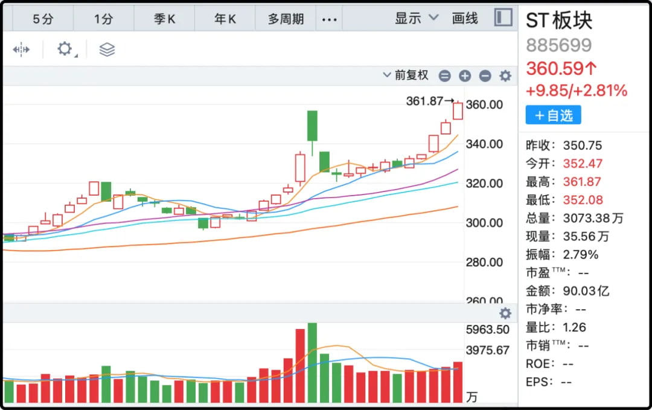Open K-line chart gear settings
The image size is (652, 410).
coord(505,75)
